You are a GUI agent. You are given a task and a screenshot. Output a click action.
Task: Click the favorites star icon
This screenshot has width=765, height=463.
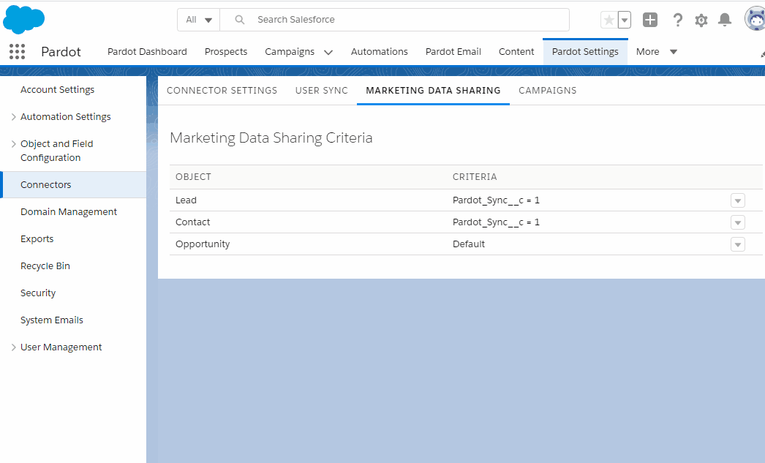tap(609, 20)
